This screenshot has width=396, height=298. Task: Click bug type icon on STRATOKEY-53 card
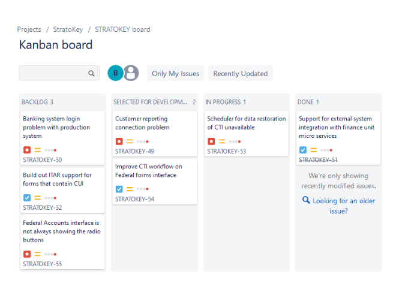(211, 142)
